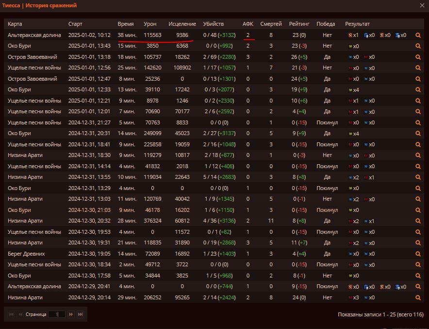View details of the 2024-12-31, 18:41 battle

[x=418, y=144]
